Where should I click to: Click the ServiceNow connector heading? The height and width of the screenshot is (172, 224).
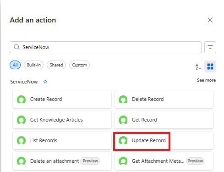coord(24,82)
